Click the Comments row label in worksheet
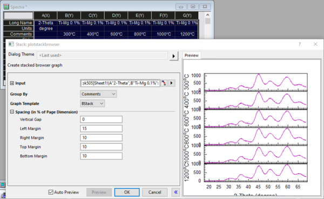Screen dimensions: 324x199 [x=18, y=34]
